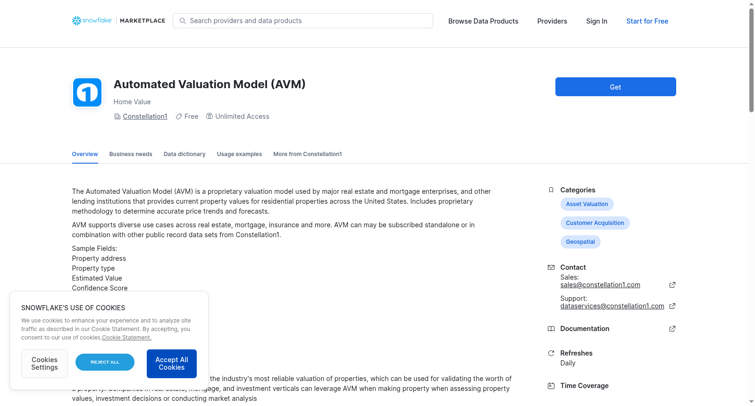This screenshot has height=406, width=755.
Task: Open external link icon beside sales email
Action: coord(672,285)
